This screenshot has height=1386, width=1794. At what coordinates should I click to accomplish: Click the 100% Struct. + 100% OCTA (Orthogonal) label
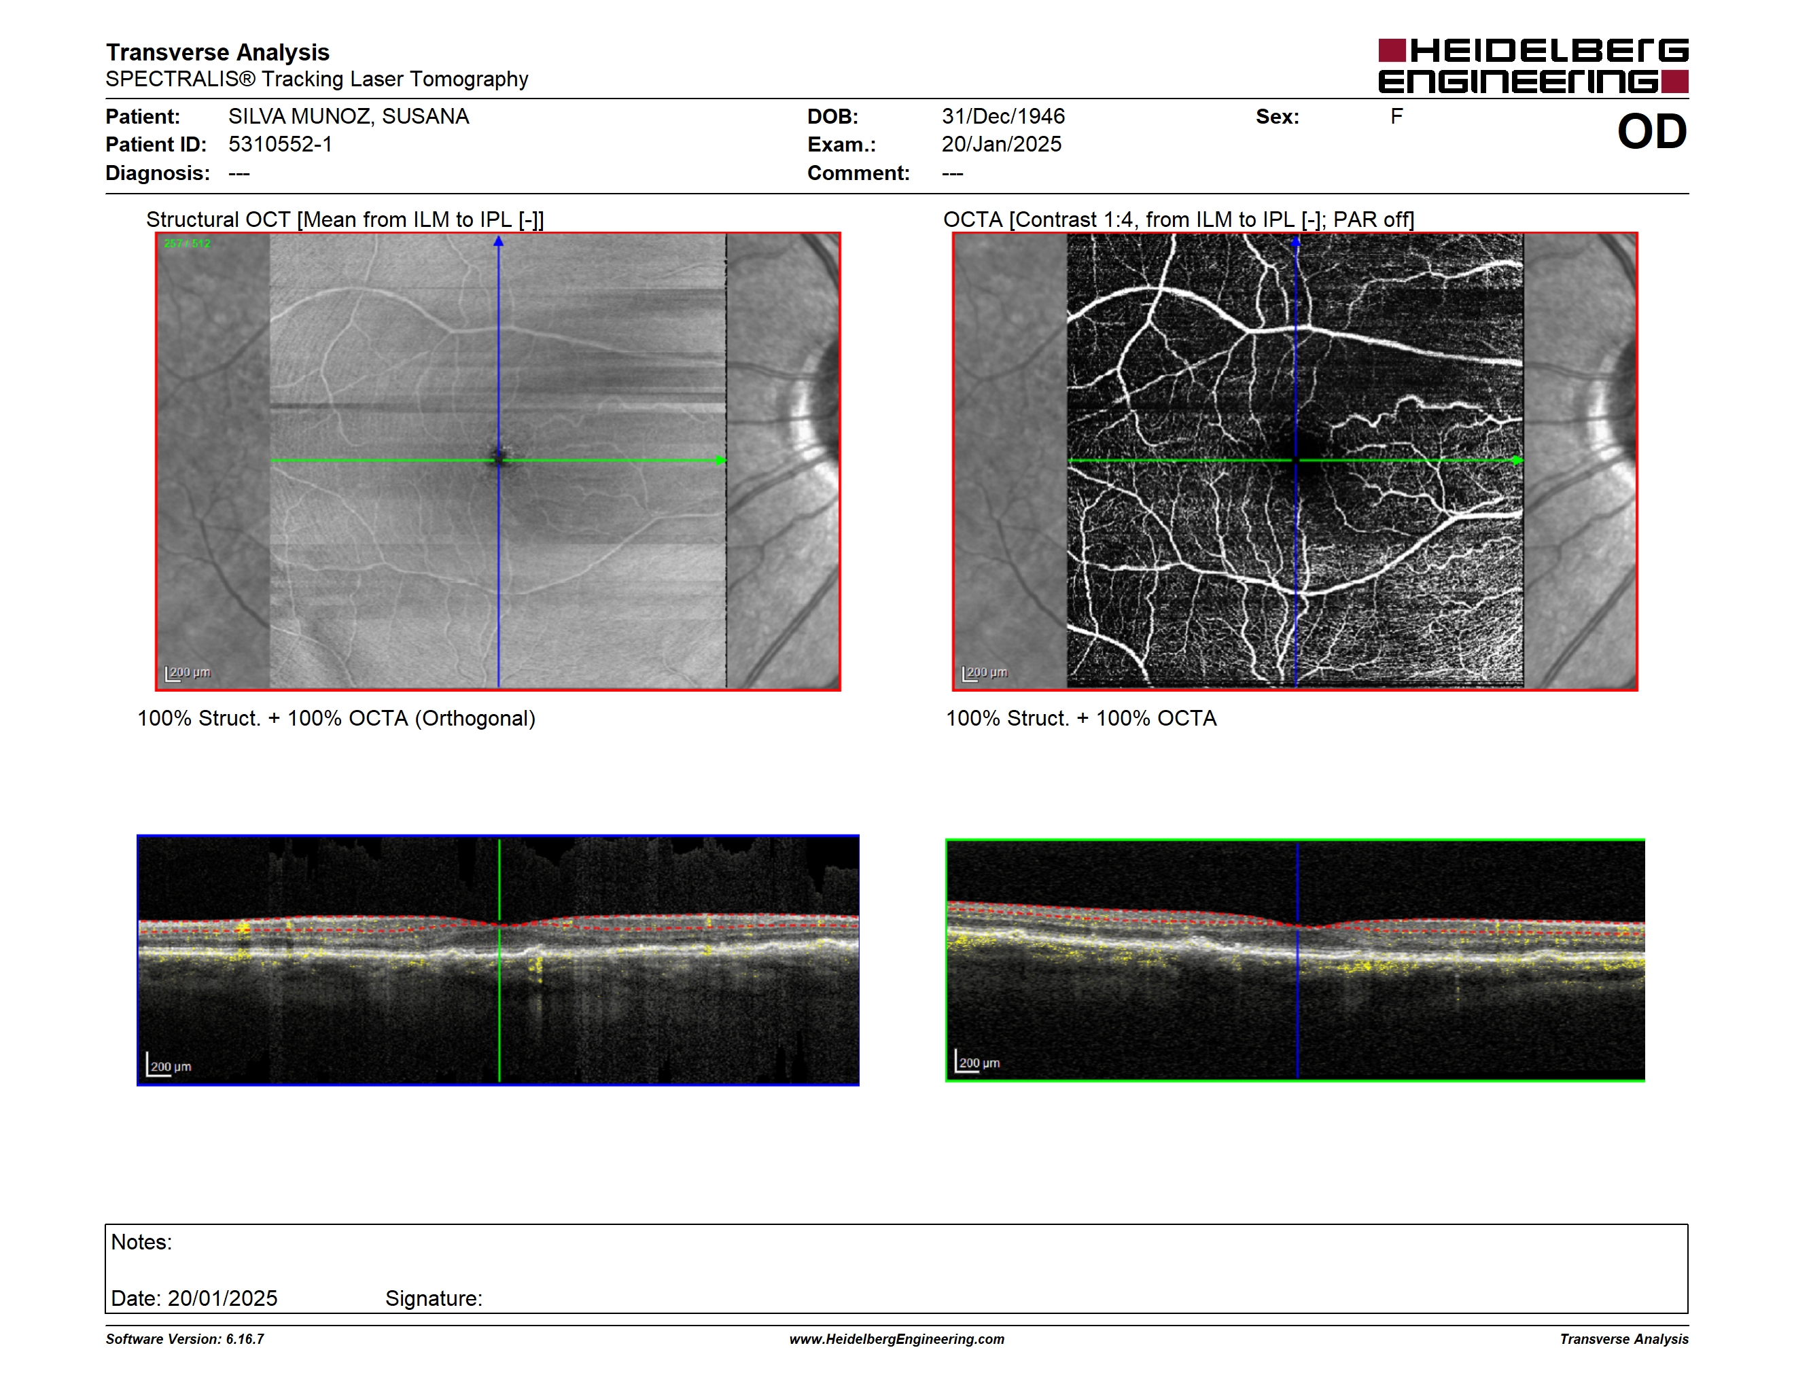coord(336,718)
